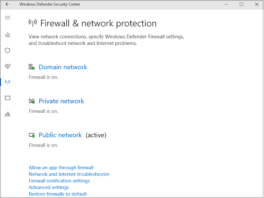Viewport: 264px width, 198px height.
Task: Click the back arrow in title bar
Action: (x=7, y=5)
